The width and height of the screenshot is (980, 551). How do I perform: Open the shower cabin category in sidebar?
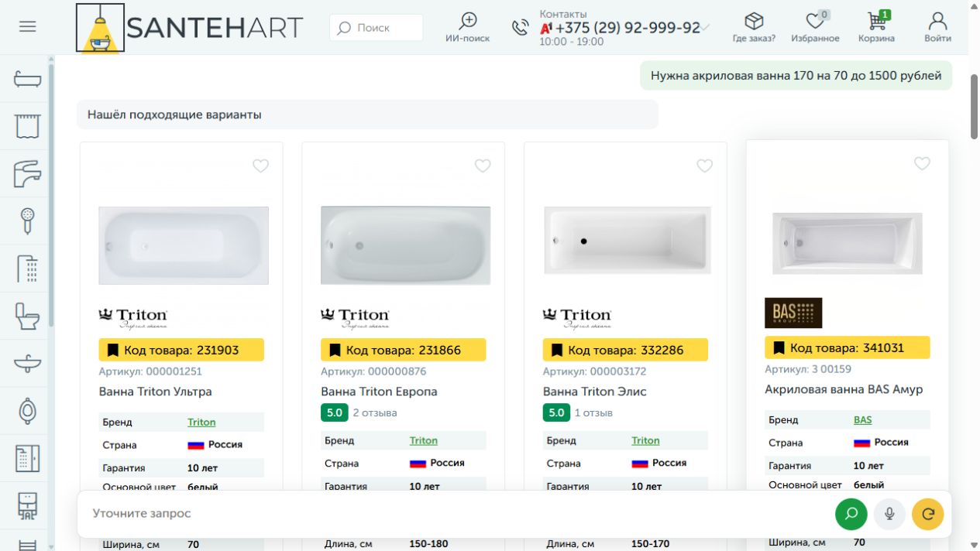[28, 269]
